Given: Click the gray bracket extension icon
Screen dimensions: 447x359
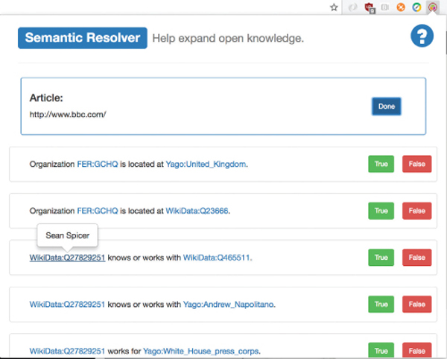Looking at the screenshot, I should 385,7.
